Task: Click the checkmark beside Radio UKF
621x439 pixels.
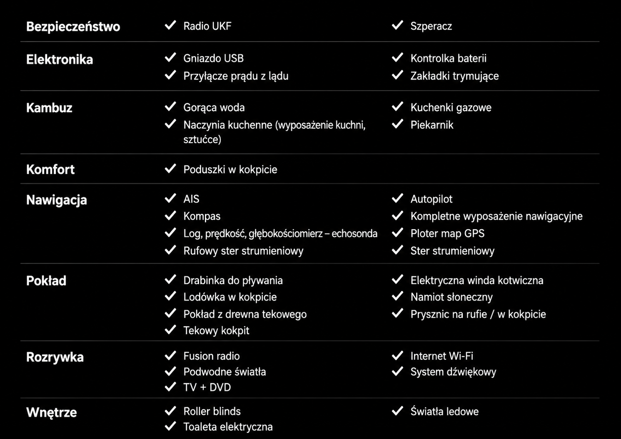Action: [170, 25]
